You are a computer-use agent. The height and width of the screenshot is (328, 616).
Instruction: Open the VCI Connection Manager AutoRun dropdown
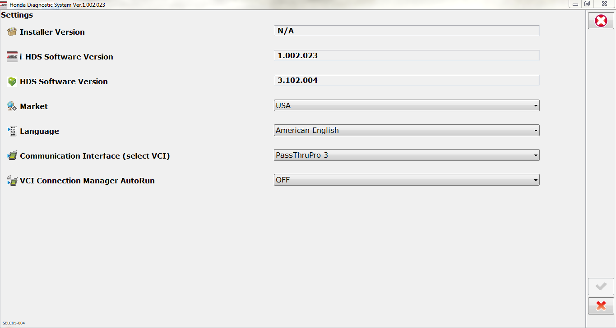[x=535, y=180]
